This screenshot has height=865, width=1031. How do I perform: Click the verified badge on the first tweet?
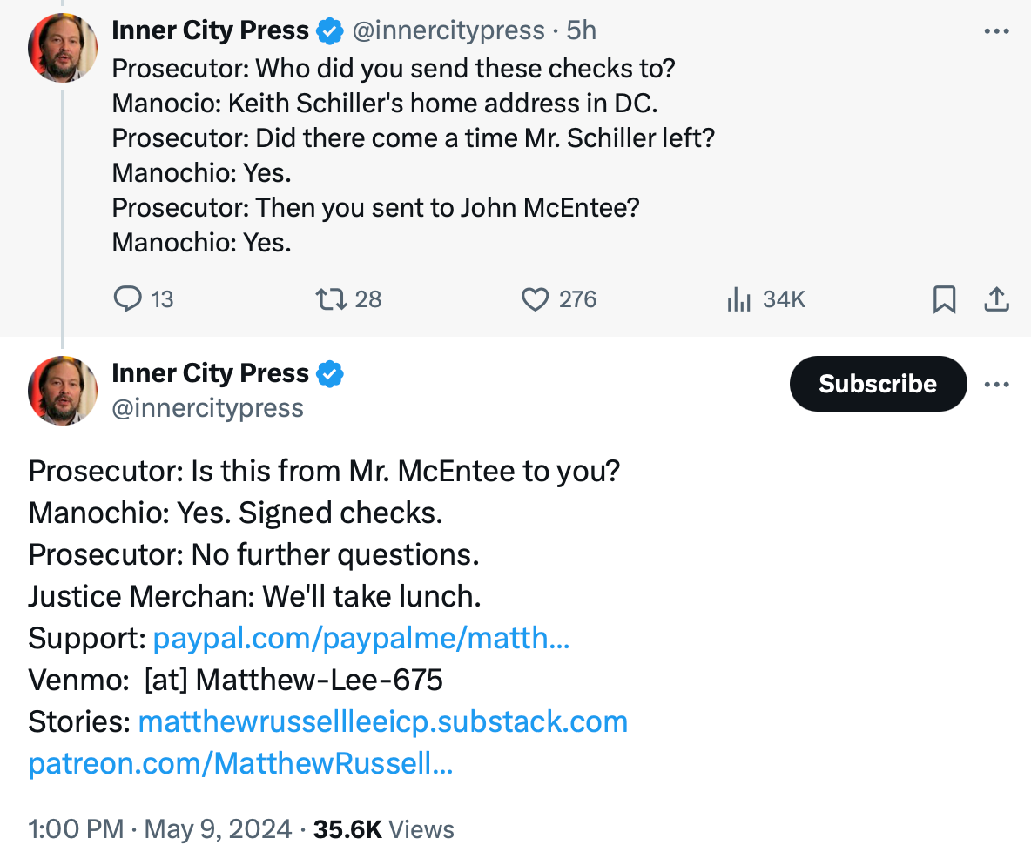pyautogui.click(x=329, y=30)
